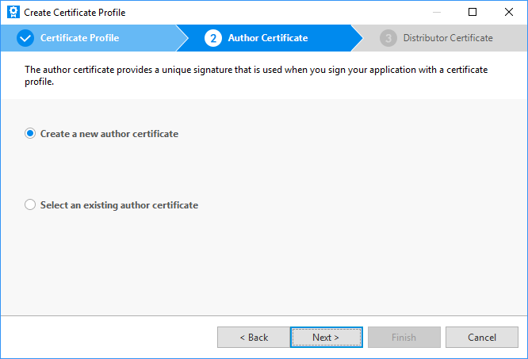
Task: Click the 'Create a new author certificate' label text
Action: 109,134
